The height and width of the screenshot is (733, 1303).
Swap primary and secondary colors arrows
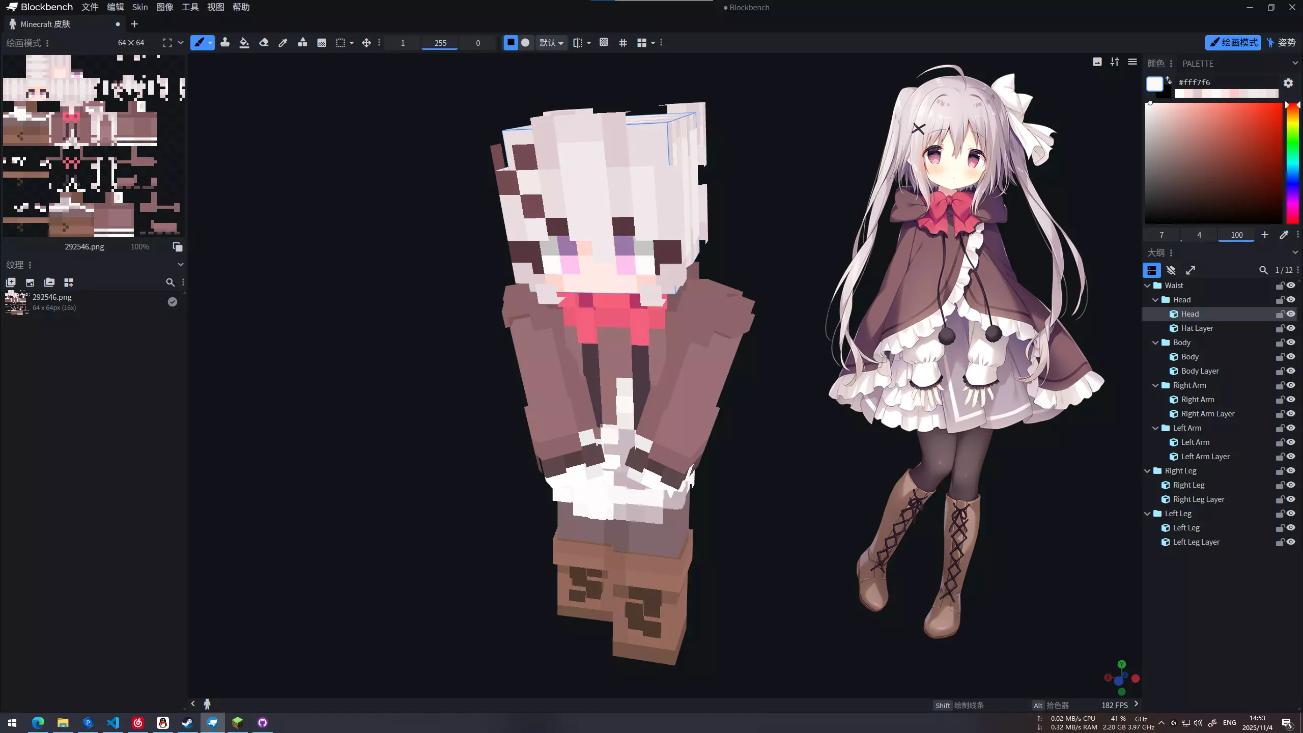(1169, 80)
